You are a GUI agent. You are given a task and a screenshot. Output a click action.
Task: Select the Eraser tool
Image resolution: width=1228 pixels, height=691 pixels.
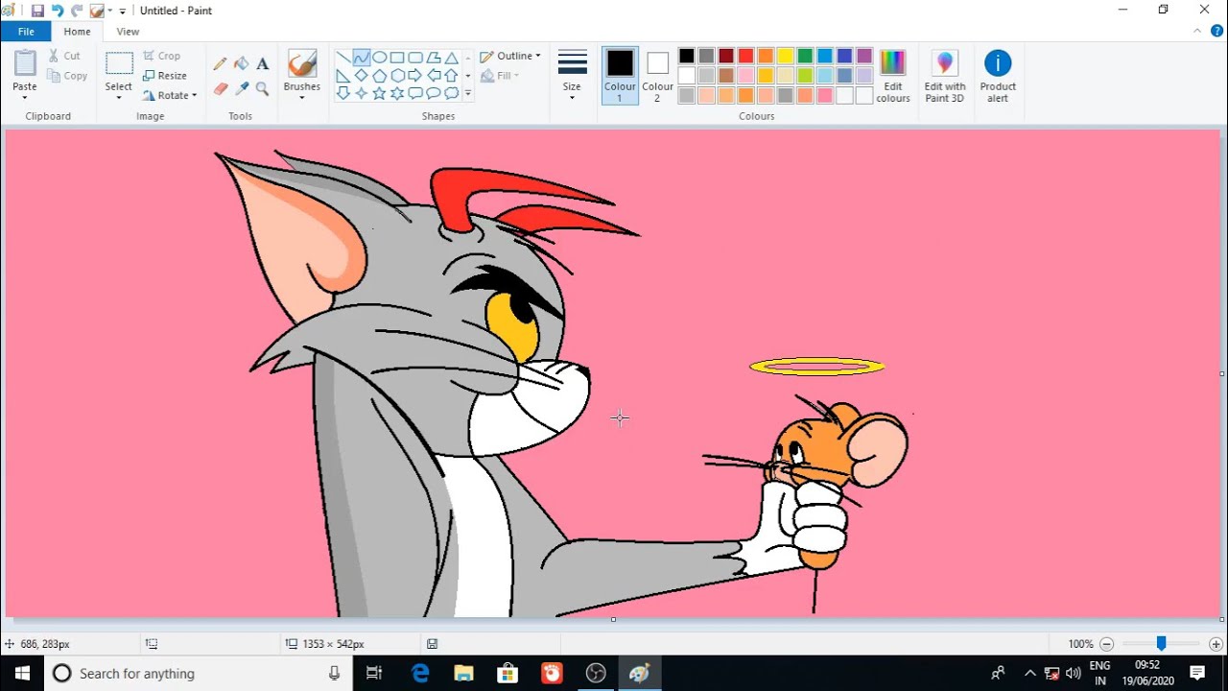coord(220,88)
